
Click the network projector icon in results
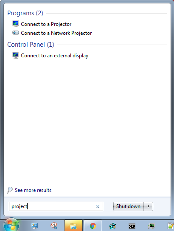[16, 33]
